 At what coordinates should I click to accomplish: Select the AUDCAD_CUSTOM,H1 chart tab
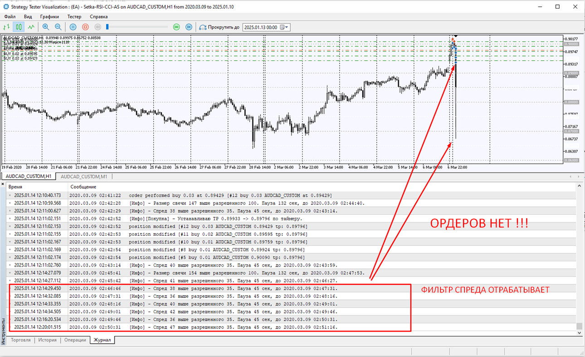28,176
